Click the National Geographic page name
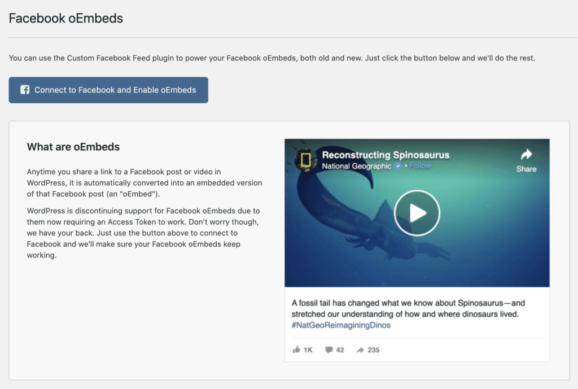This screenshot has height=389, width=578. [x=356, y=166]
